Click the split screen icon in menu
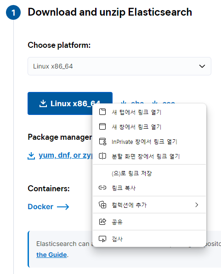This screenshot has height=274, width=221. [x=102, y=156]
